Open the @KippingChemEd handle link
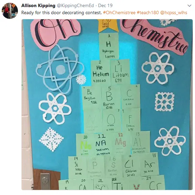 75,6
